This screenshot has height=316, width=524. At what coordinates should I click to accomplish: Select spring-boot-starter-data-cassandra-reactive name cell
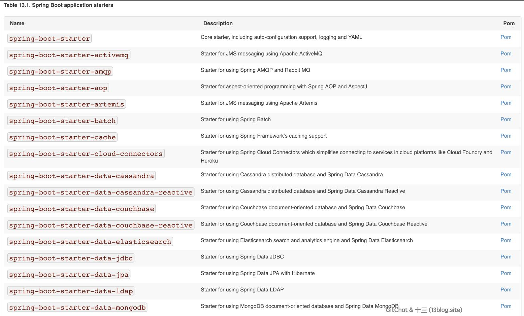101,193
